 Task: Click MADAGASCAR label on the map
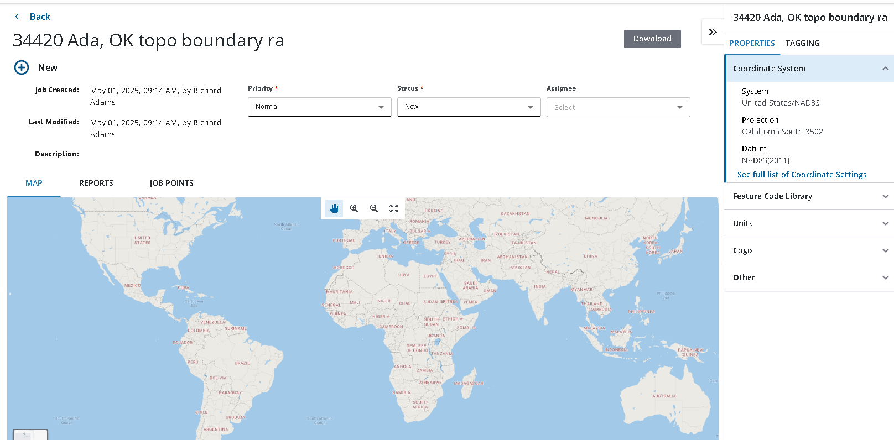[469, 383]
